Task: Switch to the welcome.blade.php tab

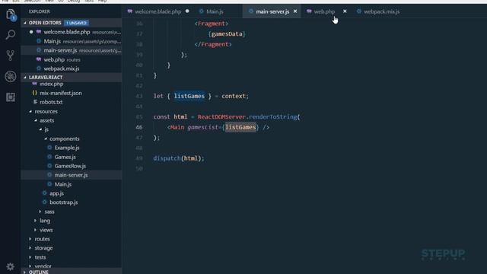Action: (158, 11)
